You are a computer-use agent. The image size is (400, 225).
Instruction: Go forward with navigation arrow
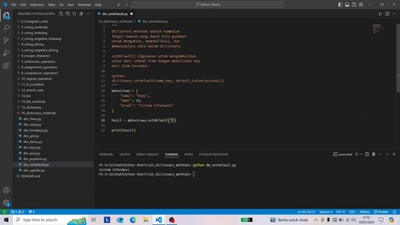click(x=126, y=4)
